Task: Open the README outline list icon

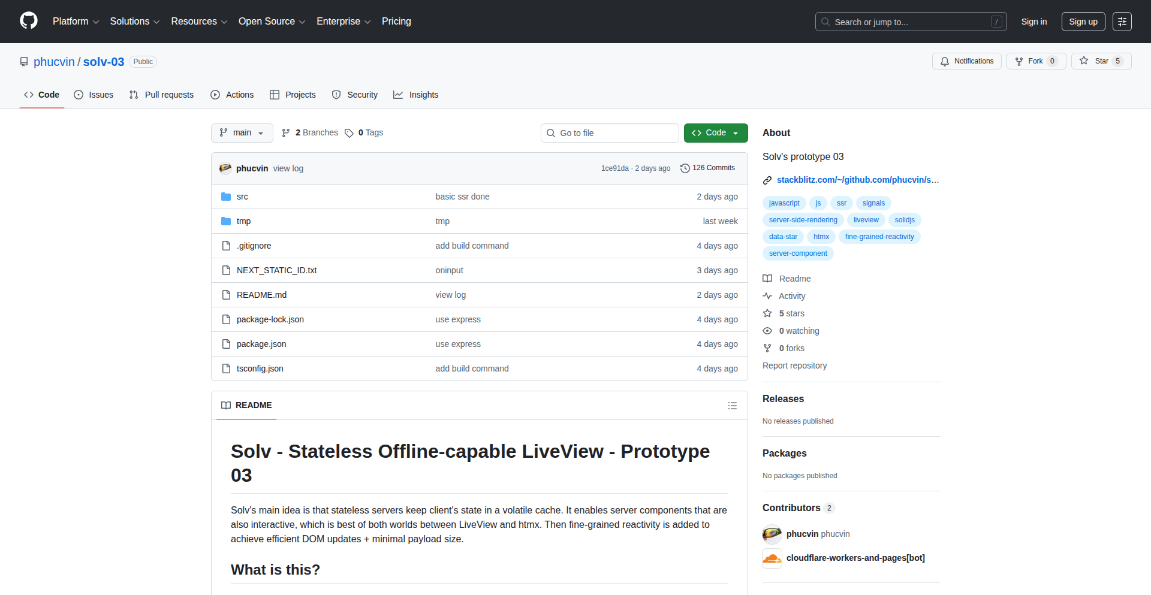Action: 732,406
